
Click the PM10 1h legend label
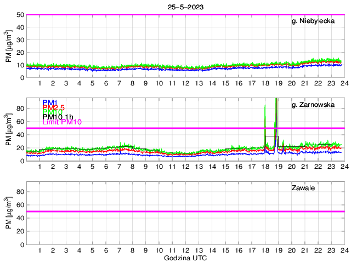(x=58, y=117)
